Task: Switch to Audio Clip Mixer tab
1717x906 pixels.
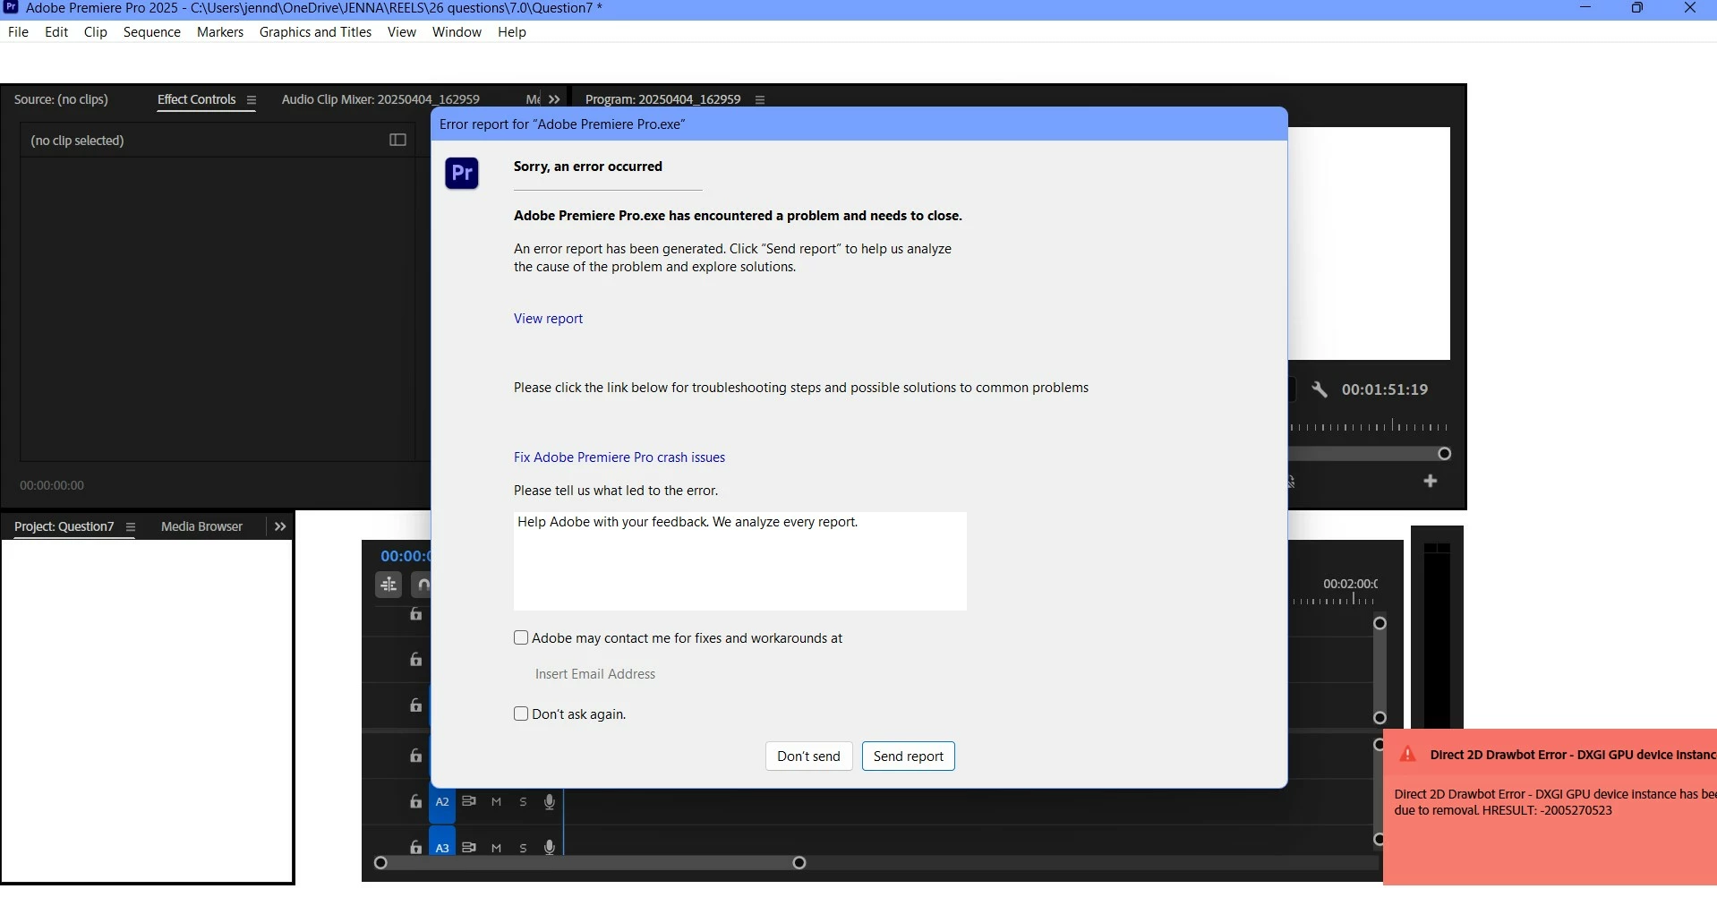Action: [x=380, y=99]
